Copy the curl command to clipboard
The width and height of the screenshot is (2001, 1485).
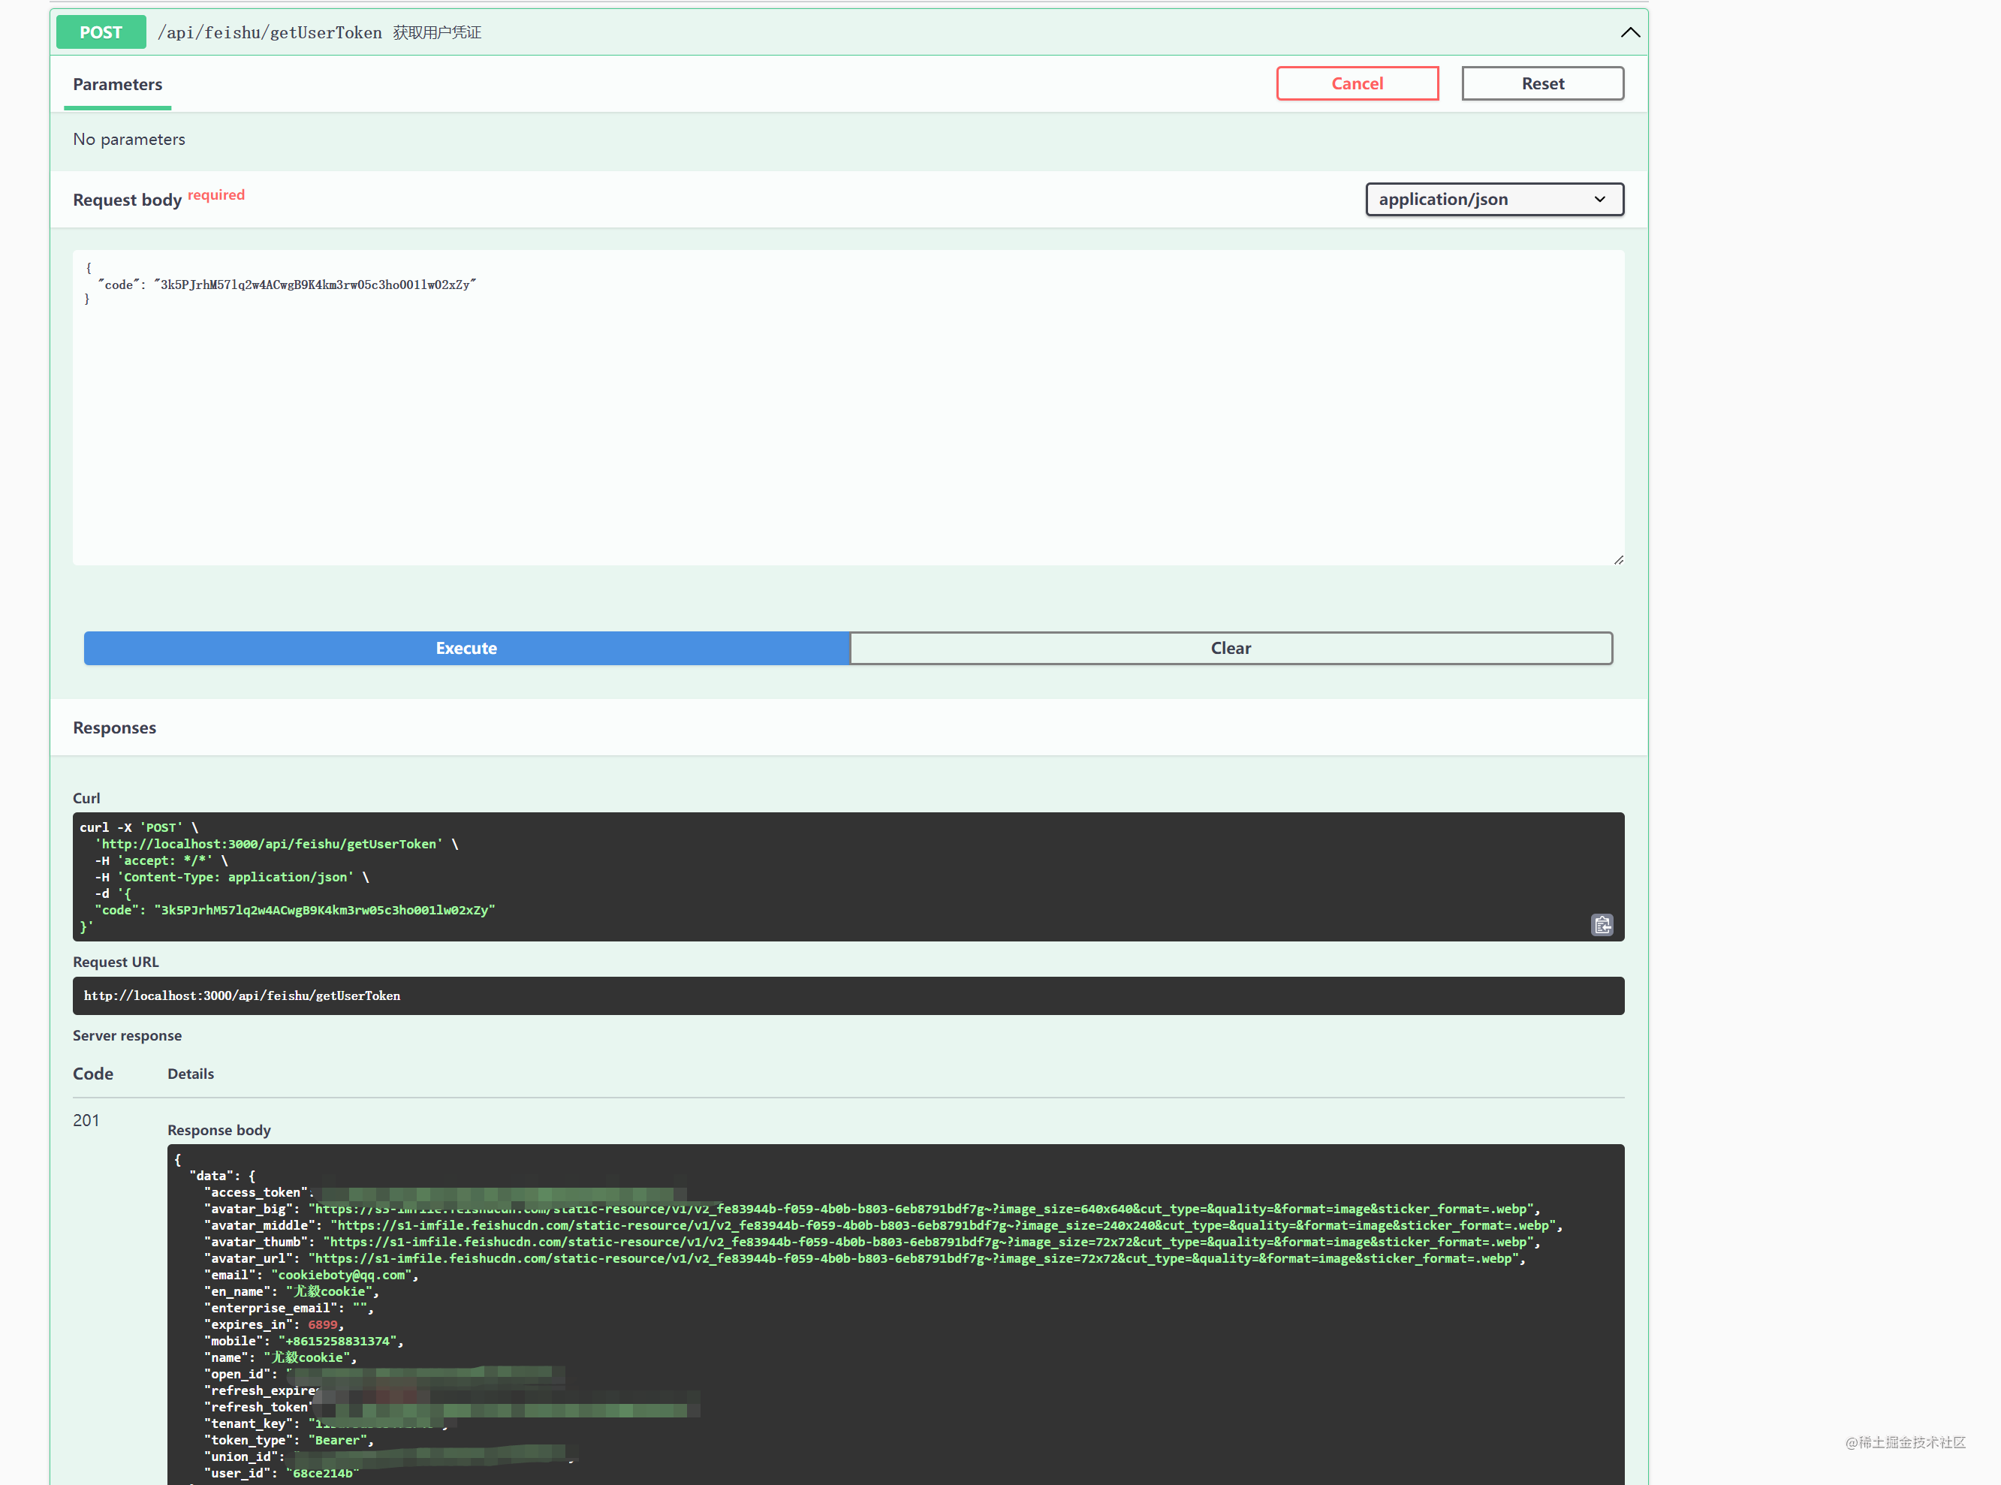point(1602,925)
